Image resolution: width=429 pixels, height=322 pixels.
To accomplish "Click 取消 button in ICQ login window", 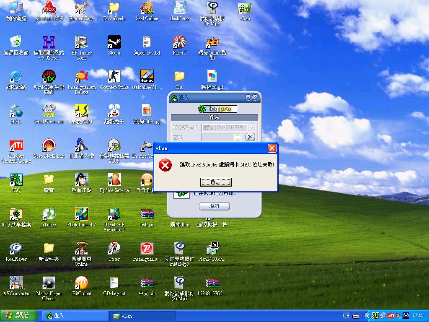I will pos(214,206).
